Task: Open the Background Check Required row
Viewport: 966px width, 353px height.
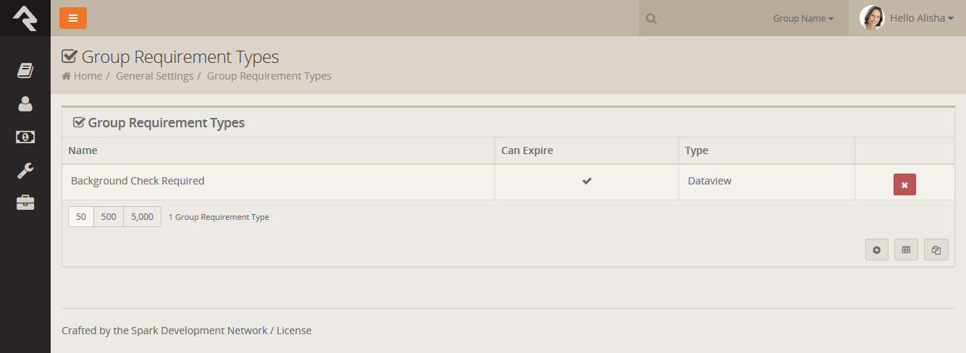Action: 138,181
